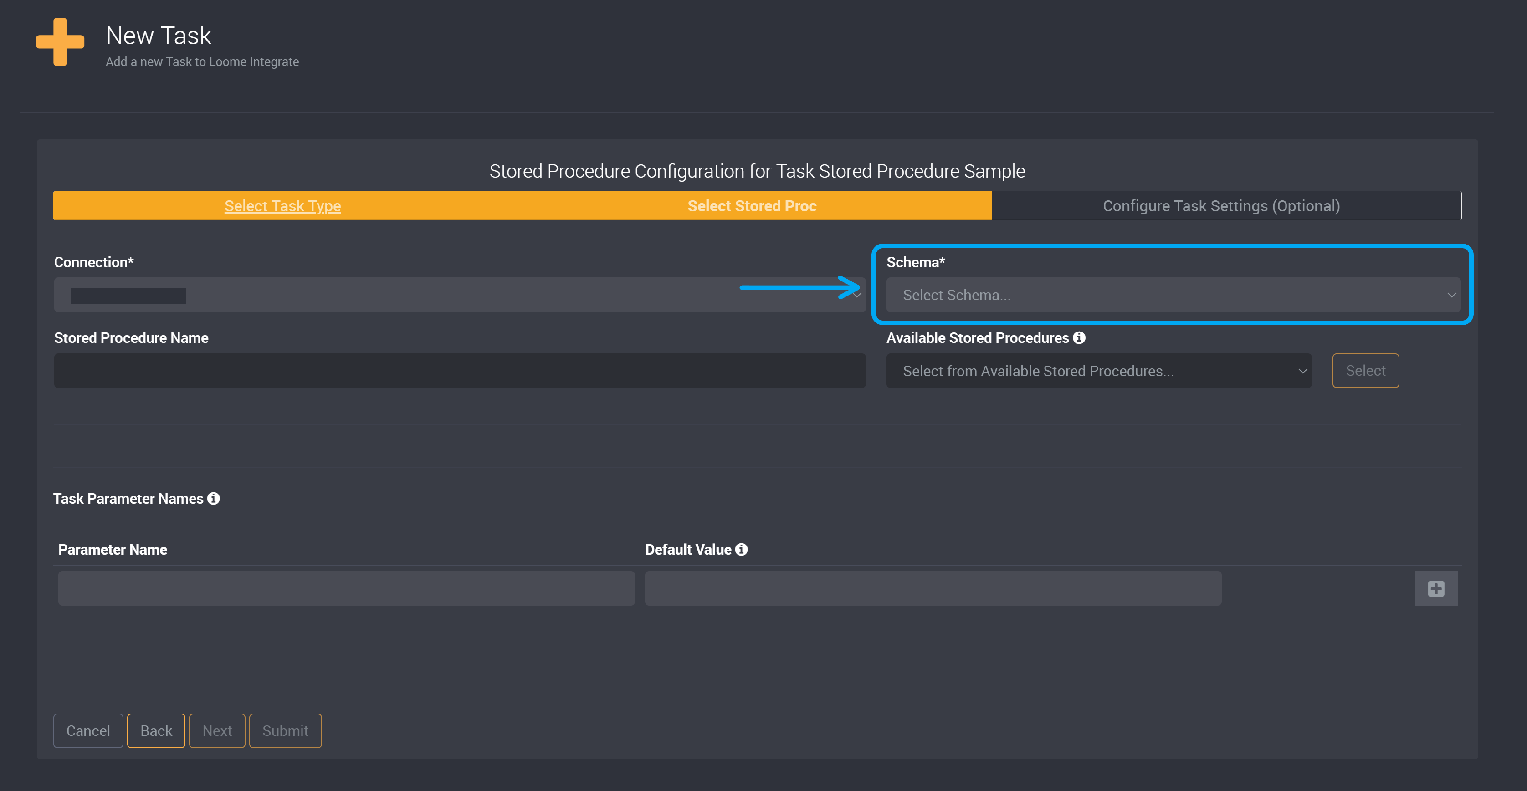Viewport: 1527px width, 791px height.
Task: Open the Select Schema dropdown
Action: click(1173, 295)
